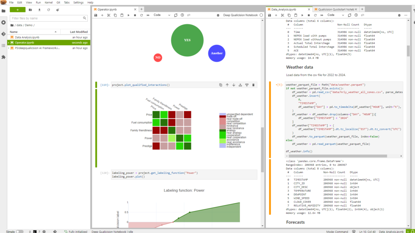Image resolution: width=415 pixels, height=233 pixels.
Task: Sort files by Name column header
Action: coord(14,32)
